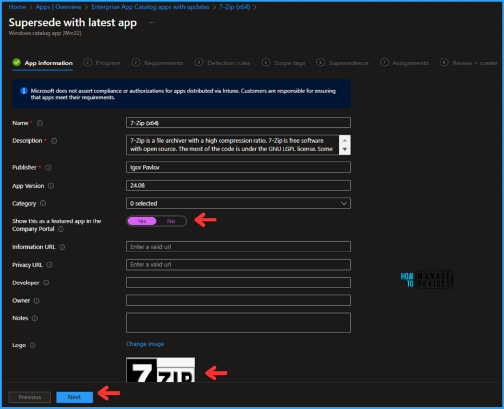This screenshot has width=504, height=409.
Task: Click the Privacy URL info icon
Action: coord(50,265)
